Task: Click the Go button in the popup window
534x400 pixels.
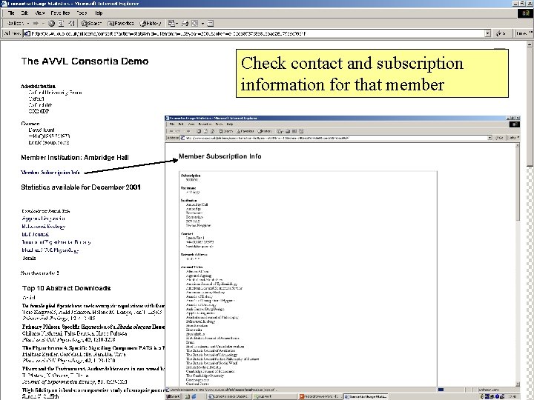Action: 500,138
